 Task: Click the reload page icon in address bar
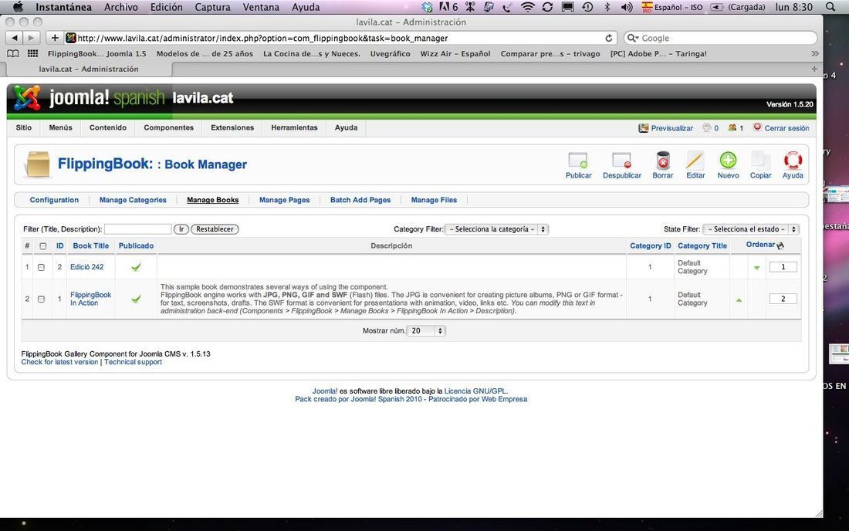tap(609, 38)
